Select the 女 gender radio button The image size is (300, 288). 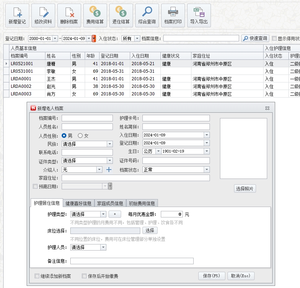[x=80, y=136]
